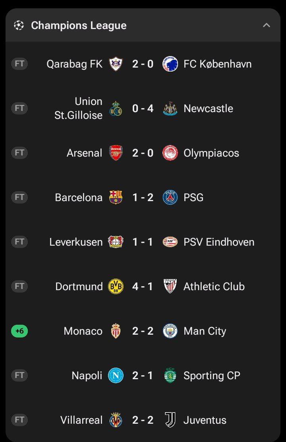Click FT badge on Napoli match

[19, 376]
